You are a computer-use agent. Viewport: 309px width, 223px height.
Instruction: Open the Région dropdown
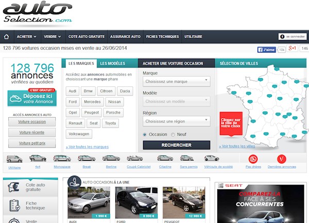[176, 121]
